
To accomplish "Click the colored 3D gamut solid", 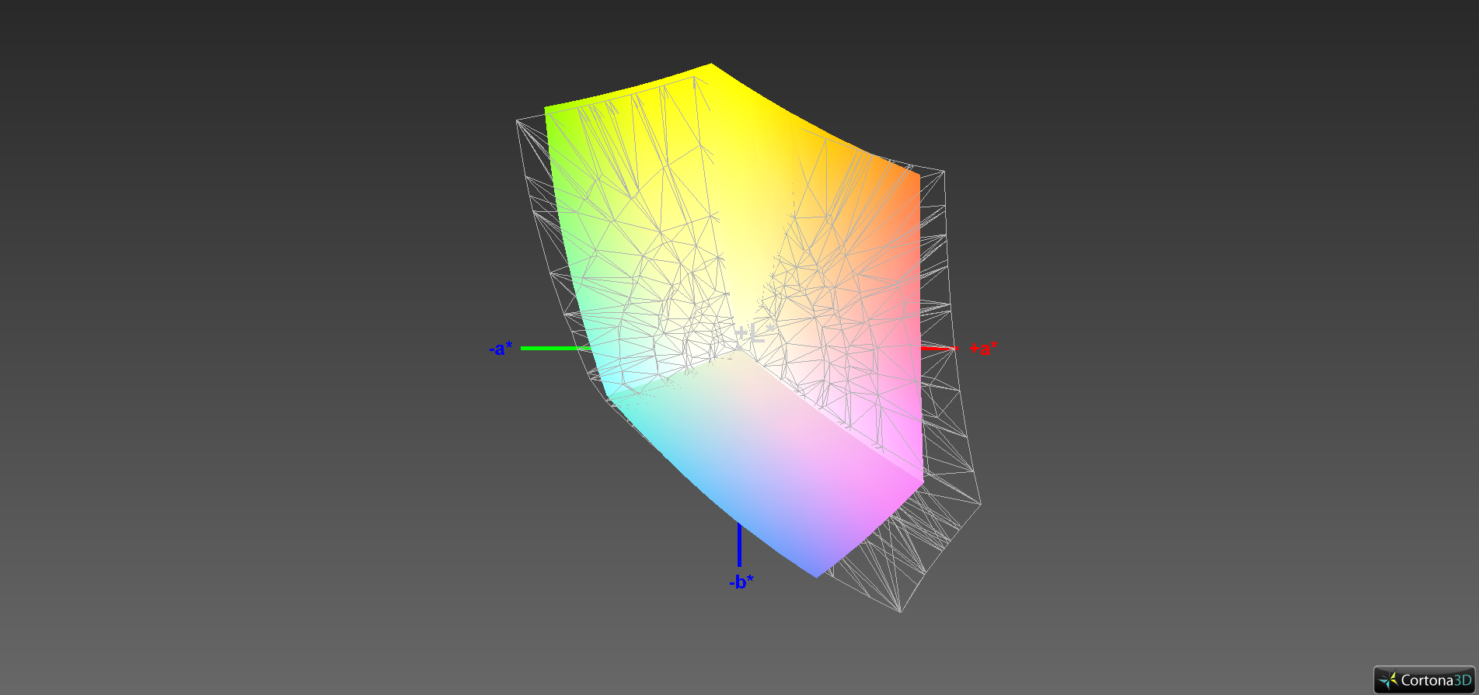I will (734, 320).
